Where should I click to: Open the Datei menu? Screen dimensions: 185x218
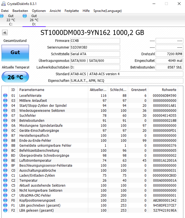pyautogui.click(x=5, y=11)
